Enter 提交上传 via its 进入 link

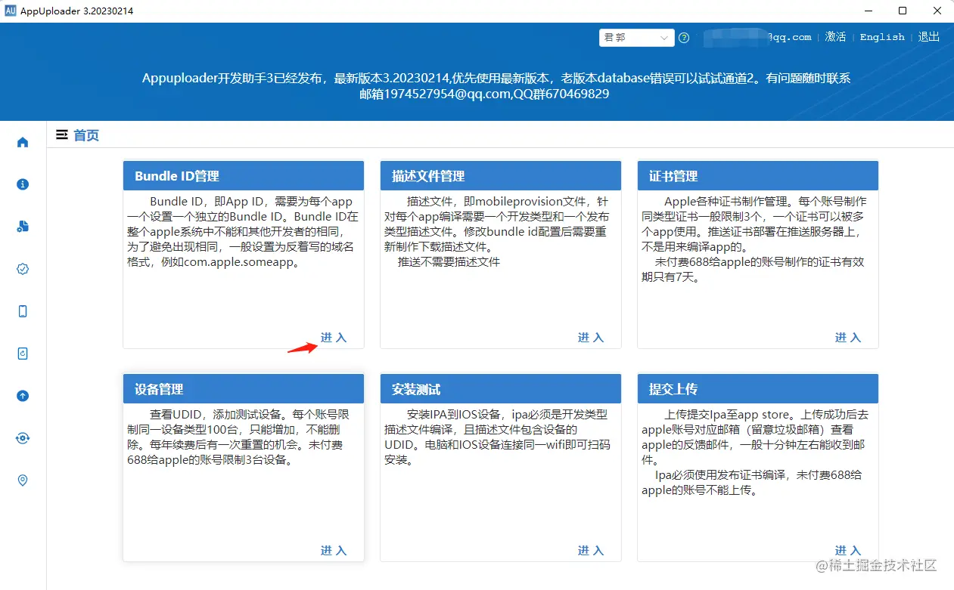(x=848, y=551)
